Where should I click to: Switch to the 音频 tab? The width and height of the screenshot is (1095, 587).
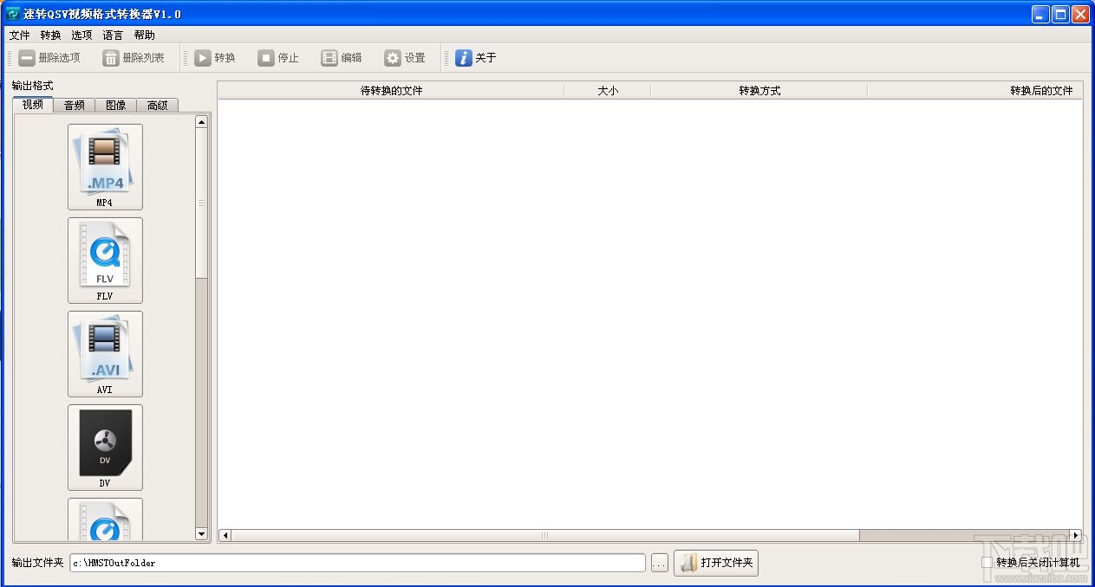click(x=75, y=106)
